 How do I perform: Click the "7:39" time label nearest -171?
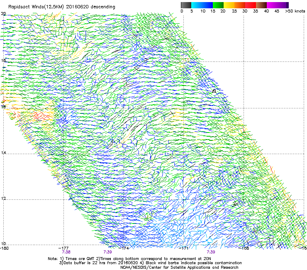pos(211,252)
